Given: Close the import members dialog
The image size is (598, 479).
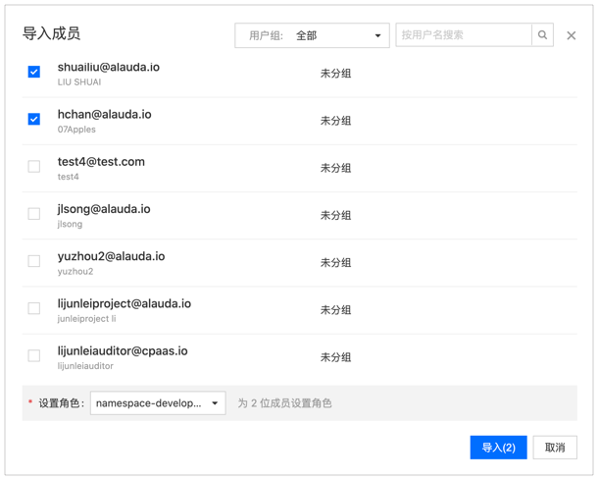Looking at the screenshot, I should [572, 36].
